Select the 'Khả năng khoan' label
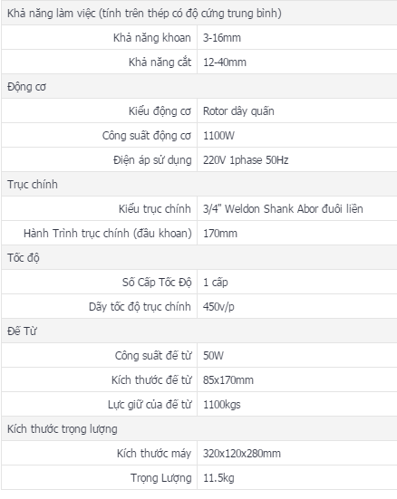Image resolution: width=397 pixels, height=499 pixels. (x=152, y=37)
